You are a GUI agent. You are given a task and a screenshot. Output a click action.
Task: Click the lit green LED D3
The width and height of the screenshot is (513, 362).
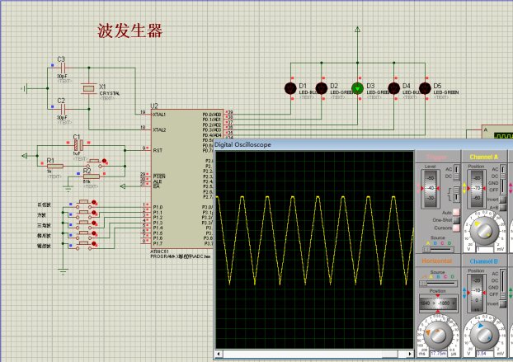pyautogui.click(x=358, y=88)
